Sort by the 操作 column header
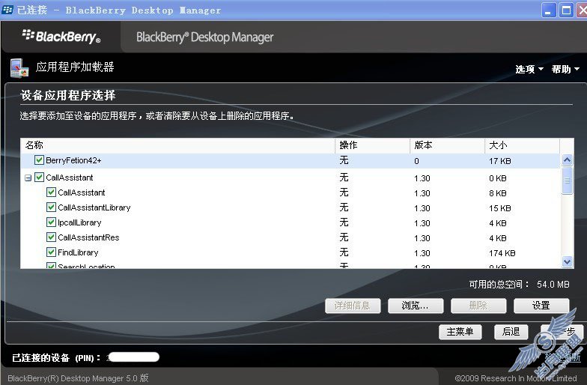The width and height of the screenshot is (587, 385). pos(373,145)
